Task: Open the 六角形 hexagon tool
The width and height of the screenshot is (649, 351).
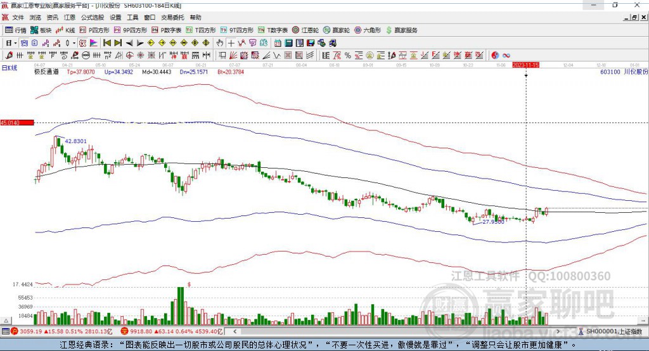Action: tap(368, 30)
